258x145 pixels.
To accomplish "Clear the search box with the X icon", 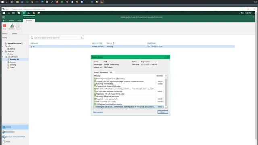I will (x=81, y=38).
